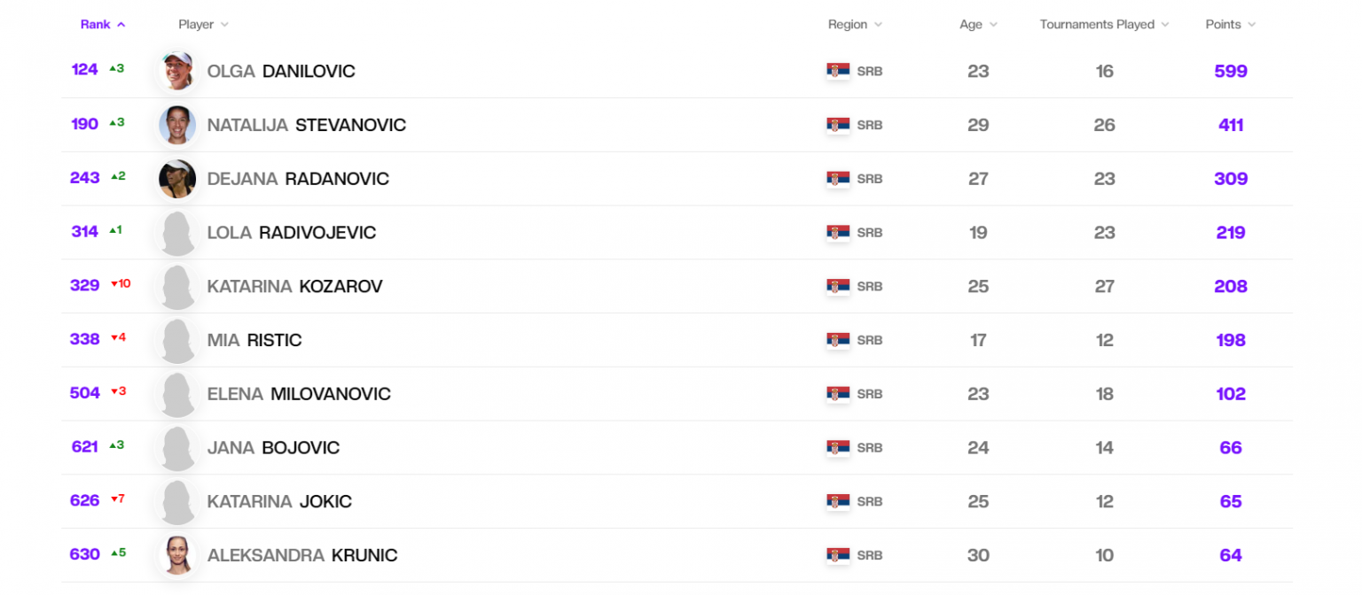Viewport: 1362px width, 595px height.
Task: Click the green up arrow beside rank 630
Action: (x=114, y=553)
